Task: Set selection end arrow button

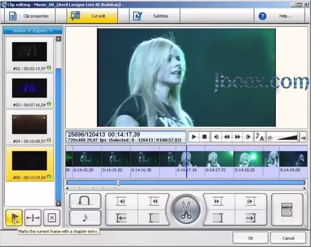Action: (x=251, y=218)
